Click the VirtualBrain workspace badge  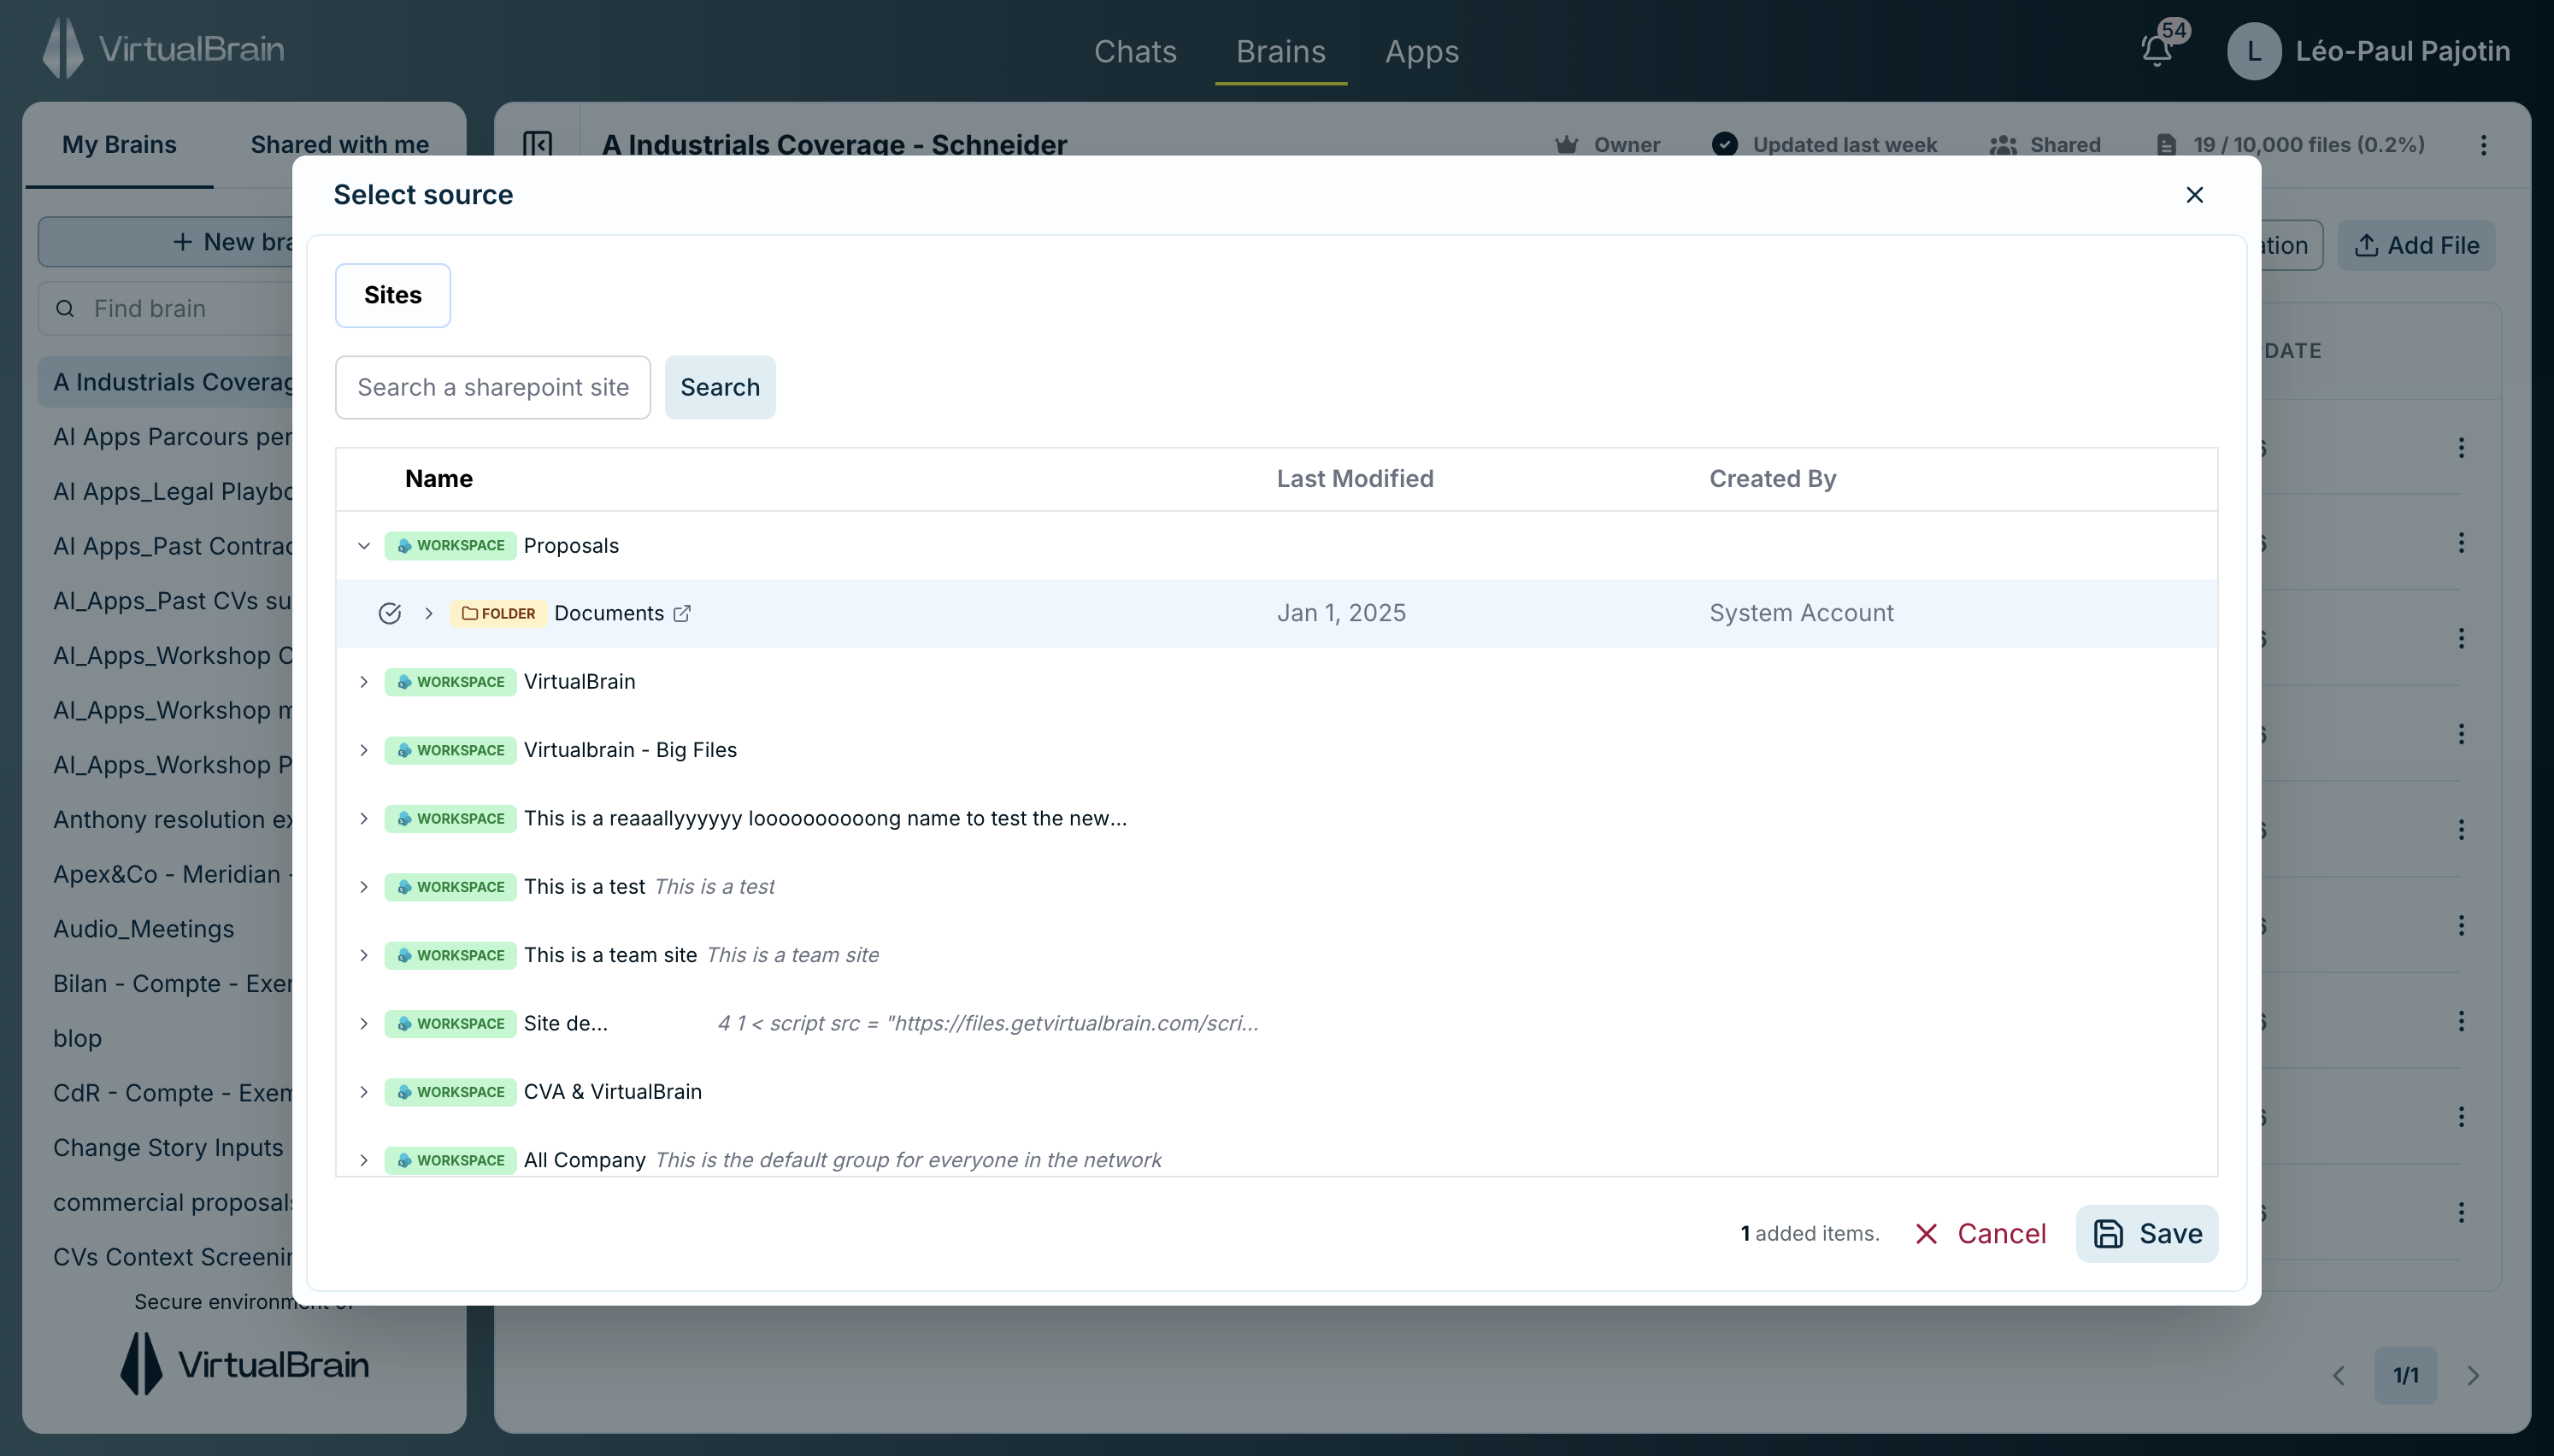click(450, 682)
